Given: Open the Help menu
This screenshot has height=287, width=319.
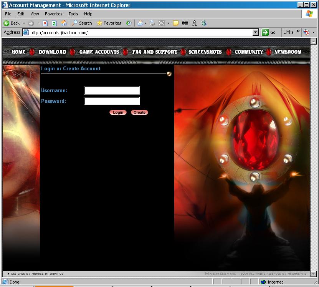Looking at the screenshot, I should point(88,14).
